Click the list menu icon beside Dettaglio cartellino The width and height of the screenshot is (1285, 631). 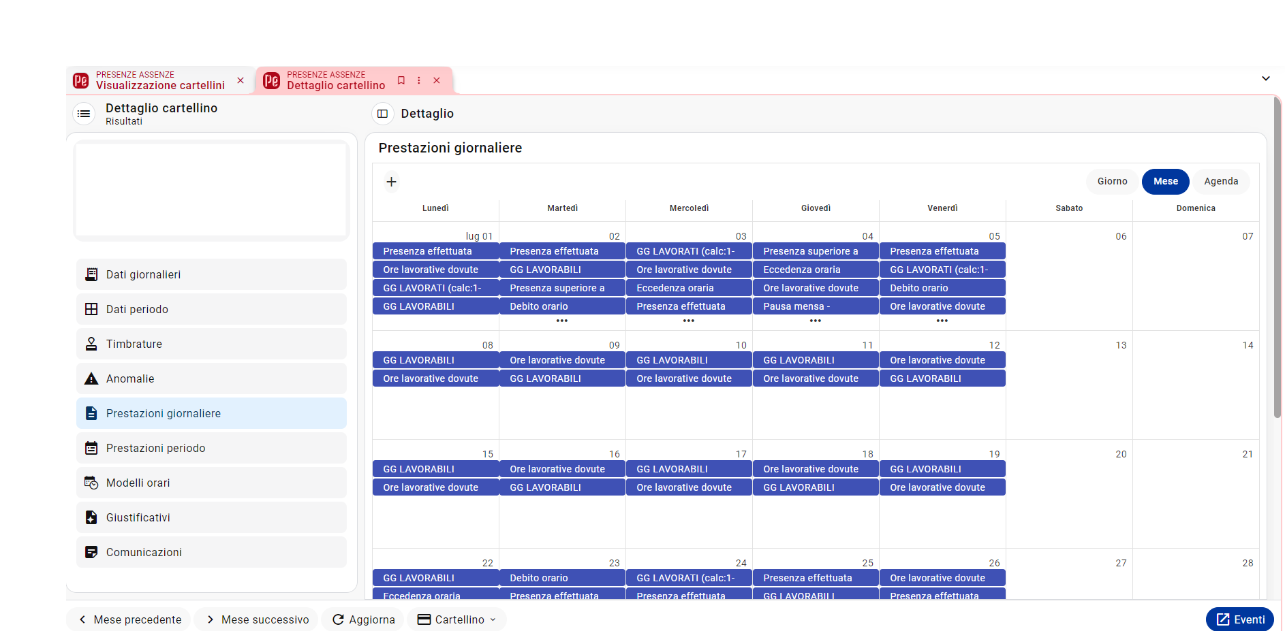pos(84,114)
